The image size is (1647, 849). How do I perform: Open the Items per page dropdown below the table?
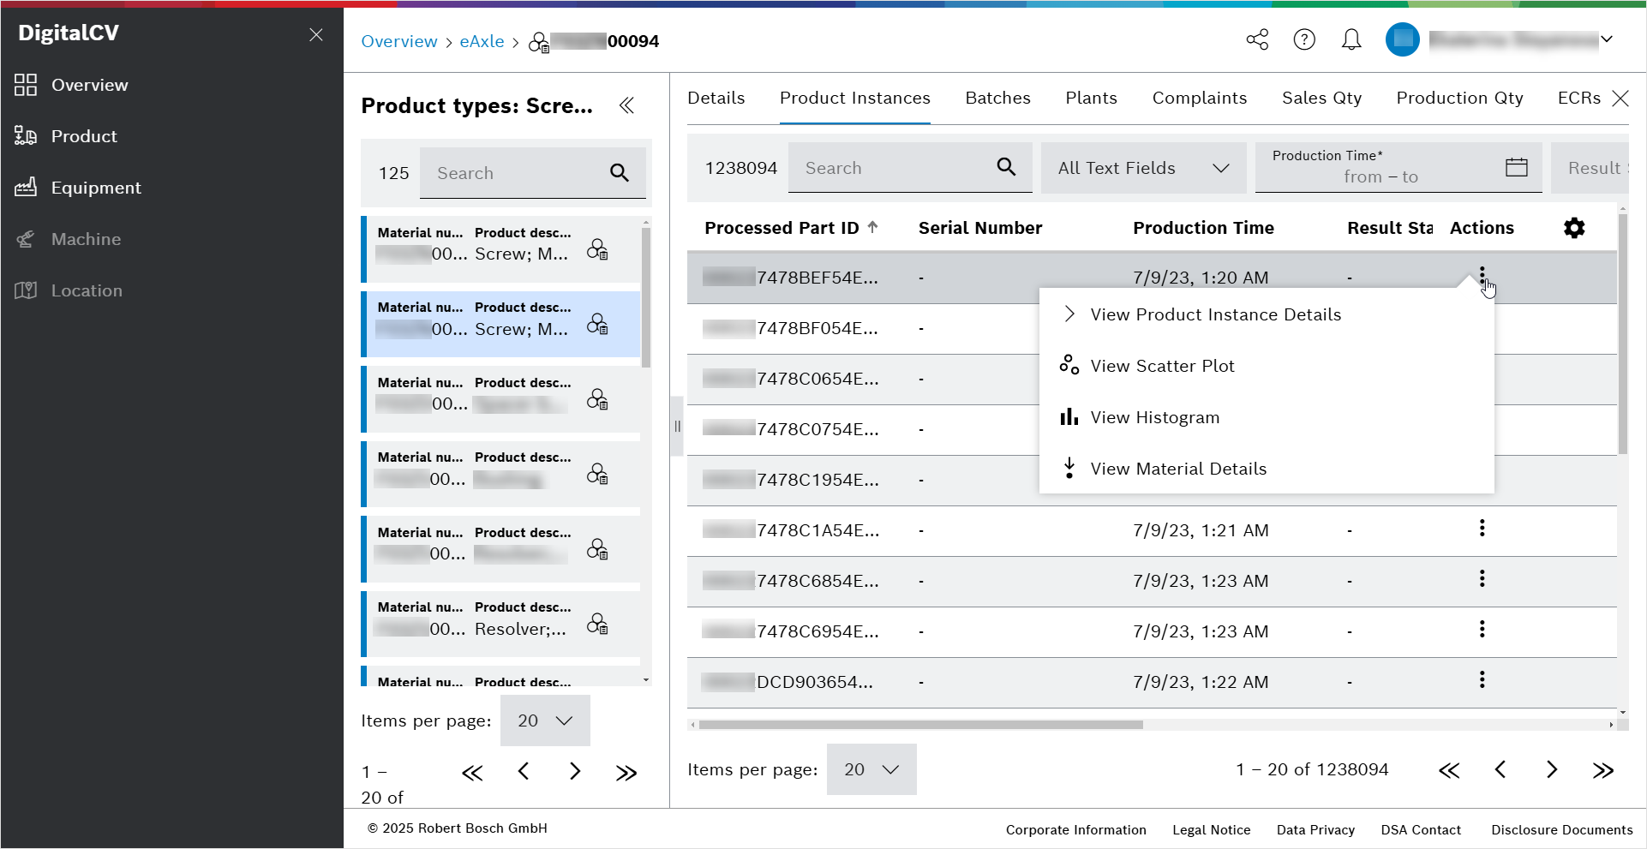click(871, 769)
